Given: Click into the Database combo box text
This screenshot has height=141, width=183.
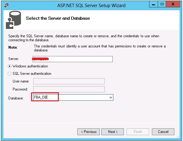Looking at the screenshot, I should pyautogui.click(x=71, y=97).
